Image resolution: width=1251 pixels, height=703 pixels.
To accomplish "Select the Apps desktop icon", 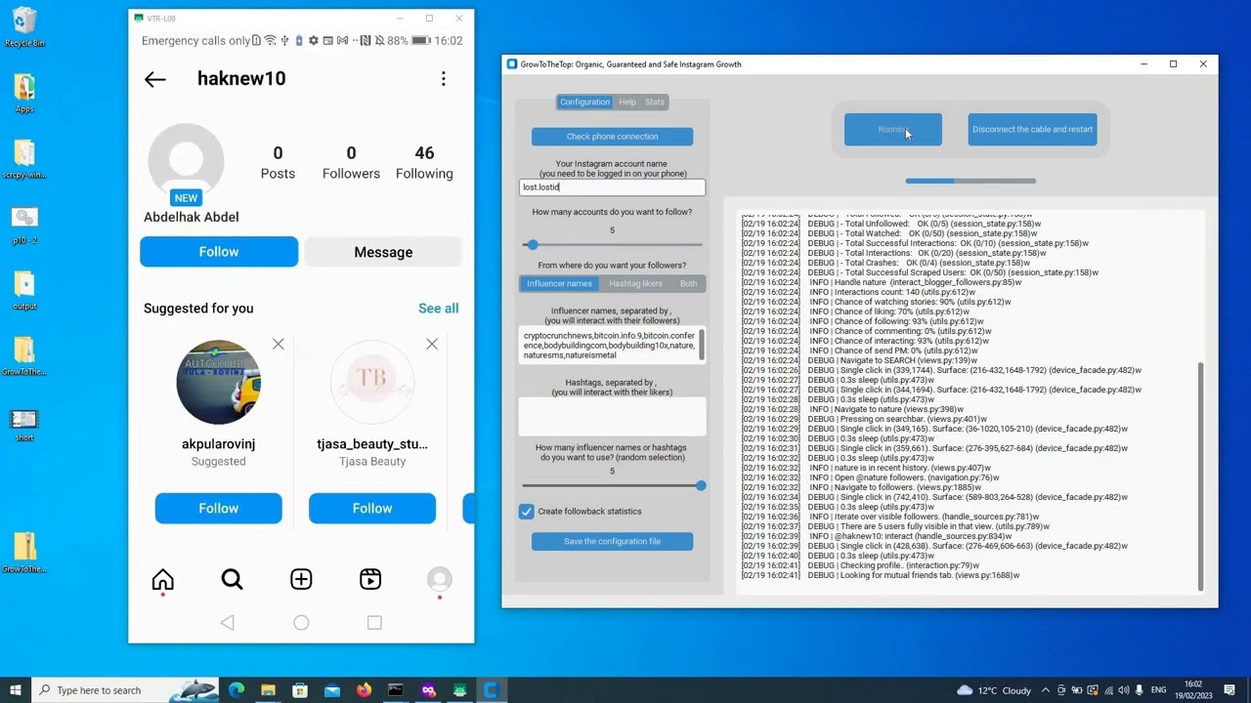I will click(x=24, y=94).
